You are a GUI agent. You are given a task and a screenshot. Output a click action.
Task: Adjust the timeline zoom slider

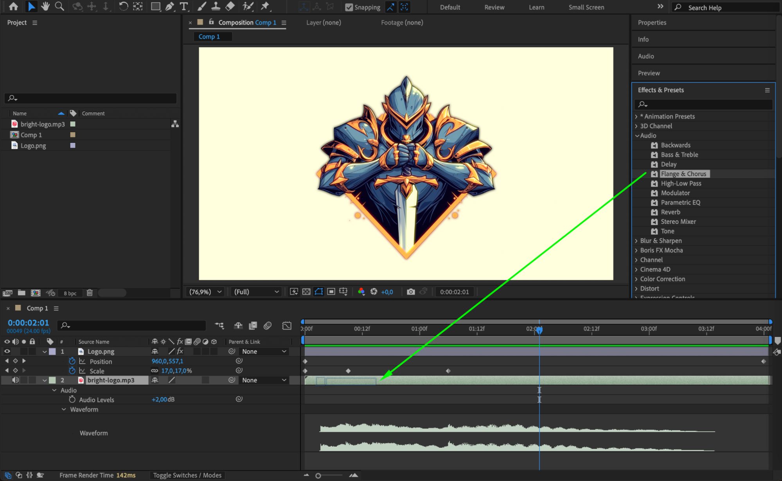318,476
